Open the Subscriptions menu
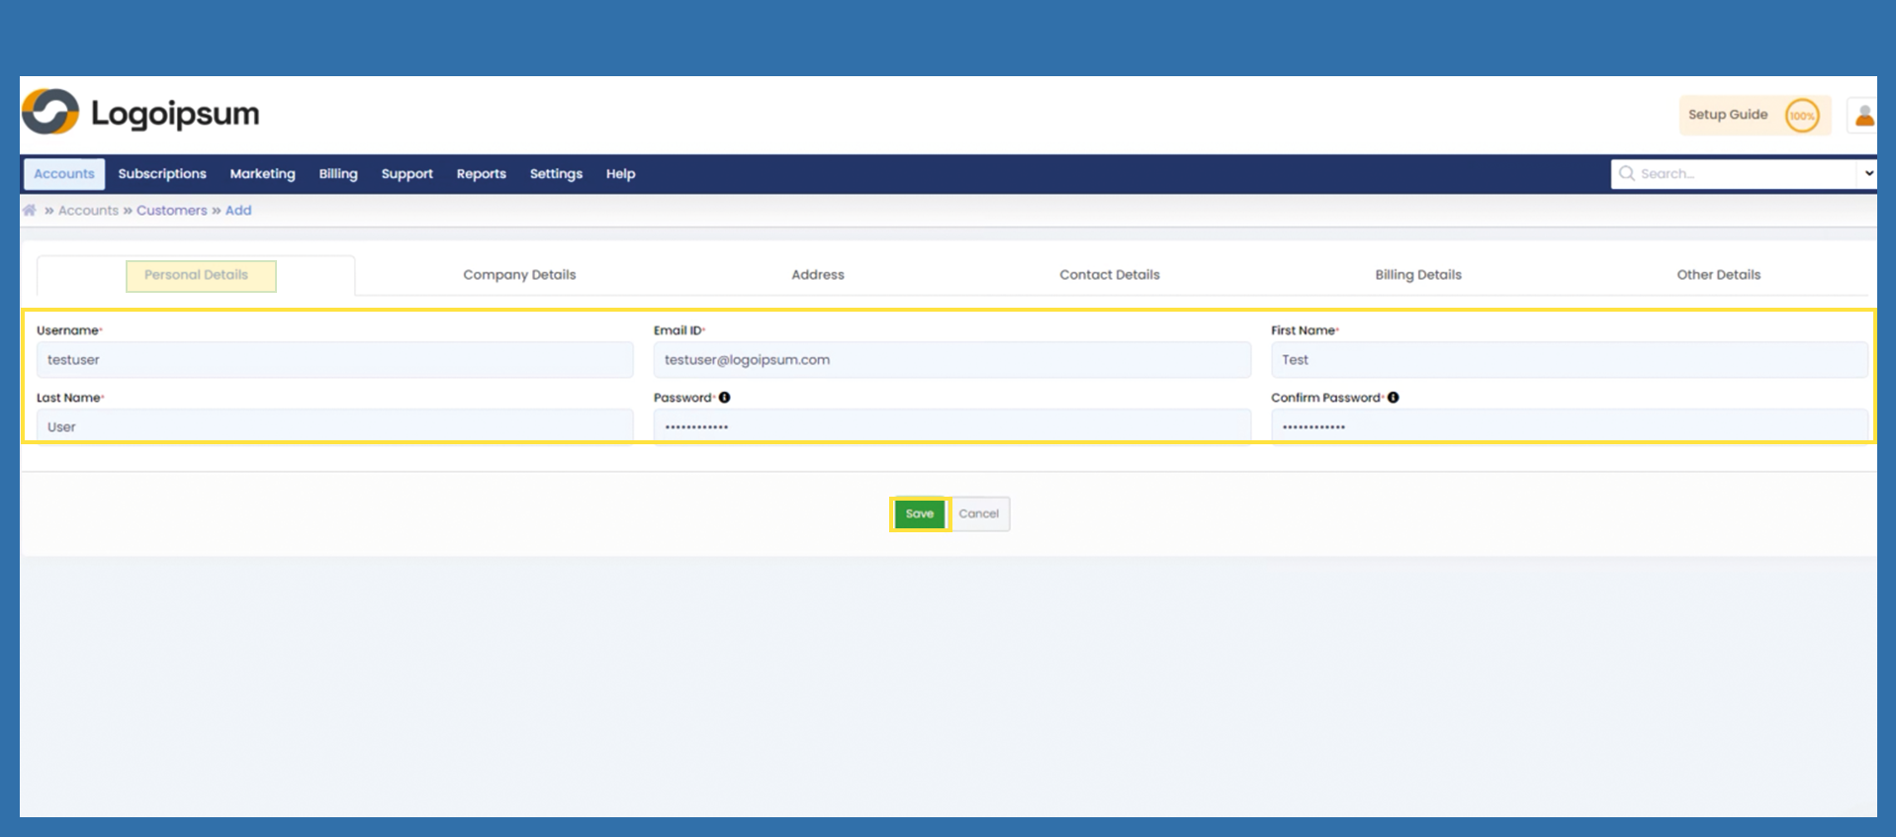The image size is (1896, 837). (162, 173)
